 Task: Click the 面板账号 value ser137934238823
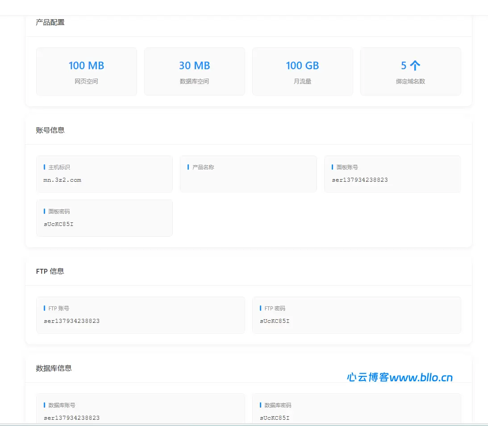point(359,180)
